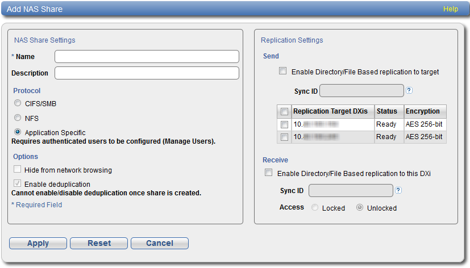Viewport: 470px width, 268px height.
Task: Enable Directory/File Based replication to target
Action: (283, 72)
